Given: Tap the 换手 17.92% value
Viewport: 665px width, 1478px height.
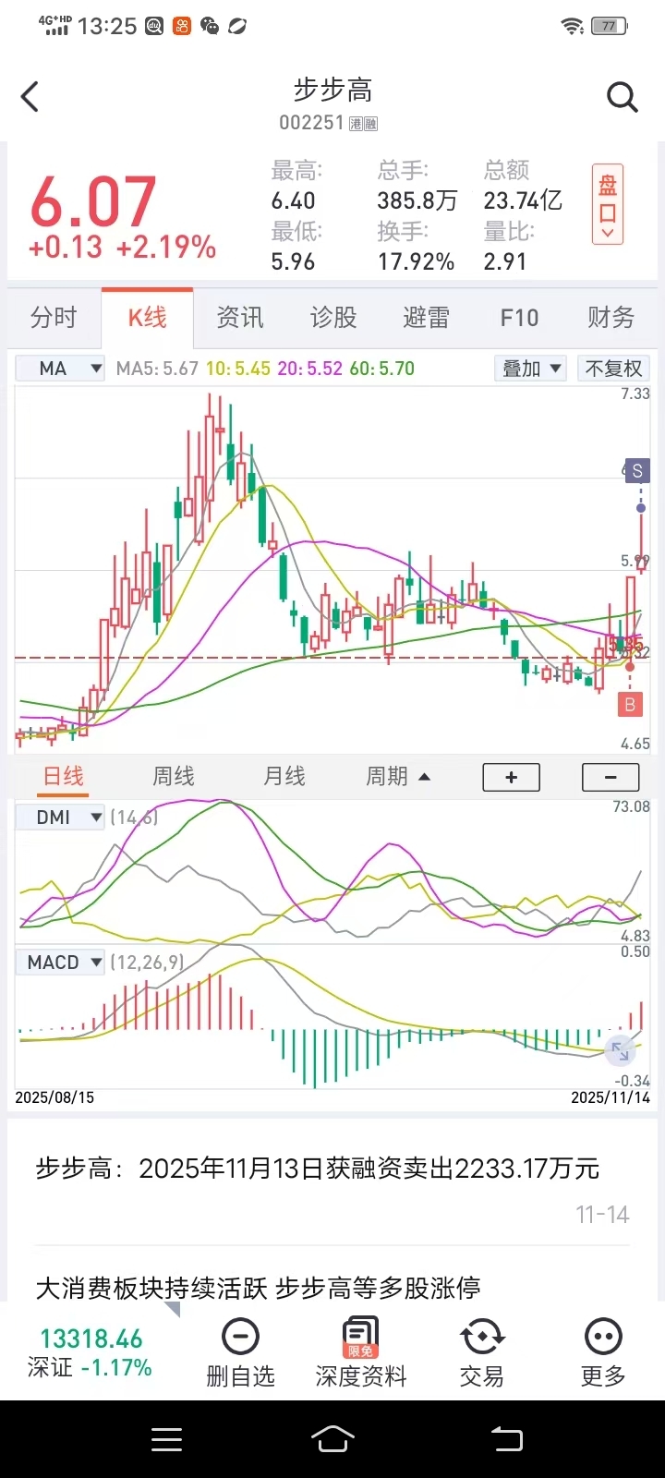Looking at the screenshot, I should click(416, 262).
